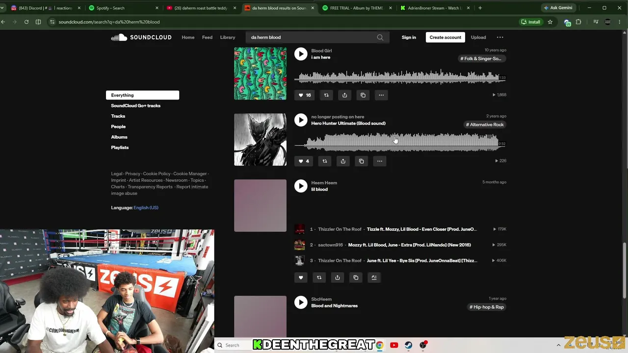Play the 'lil blood' playlist
Image resolution: width=628 pixels, height=353 pixels.
click(301, 186)
